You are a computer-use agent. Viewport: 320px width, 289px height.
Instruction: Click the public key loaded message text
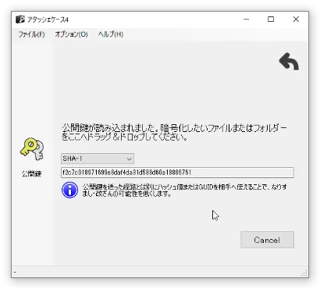pyautogui.click(x=174, y=132)
